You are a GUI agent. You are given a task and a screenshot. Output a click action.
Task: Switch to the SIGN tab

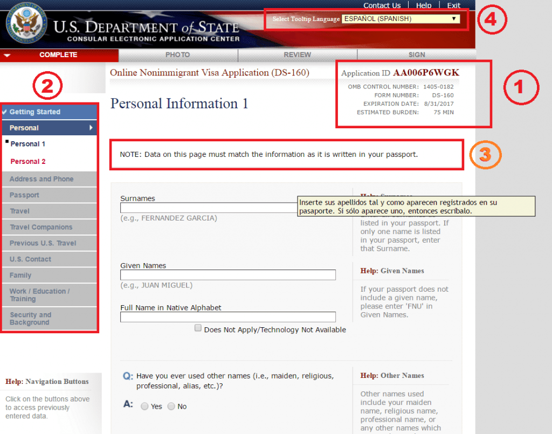pyautogui.click(x=417, y=55)
